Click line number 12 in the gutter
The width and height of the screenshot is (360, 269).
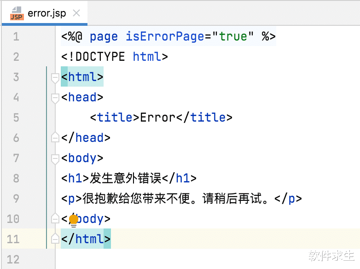(x=13, y=259)
